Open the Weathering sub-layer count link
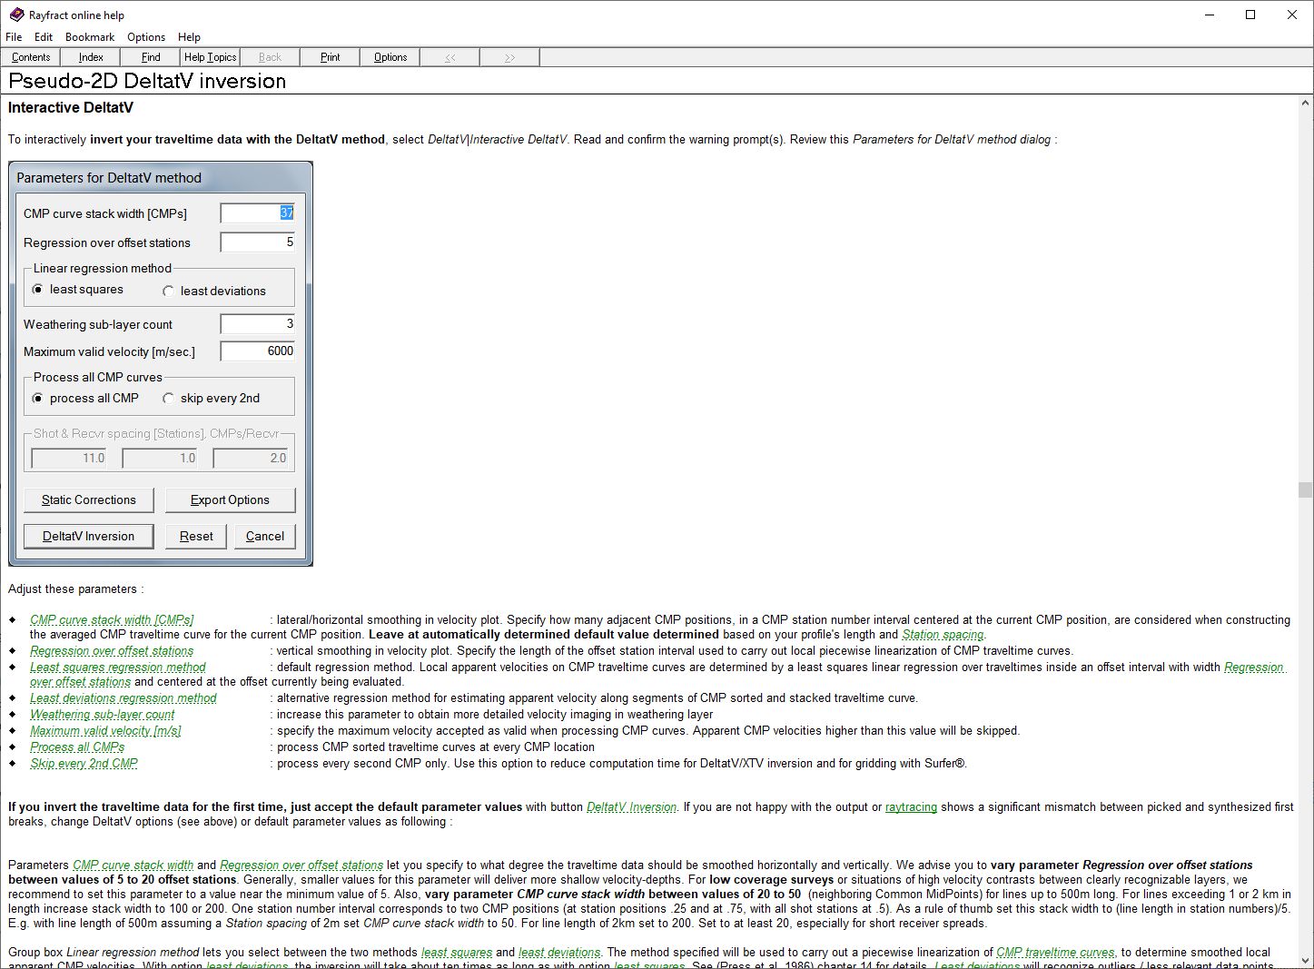The width and height of the screenshot is (1314, 969). [103, 715]
